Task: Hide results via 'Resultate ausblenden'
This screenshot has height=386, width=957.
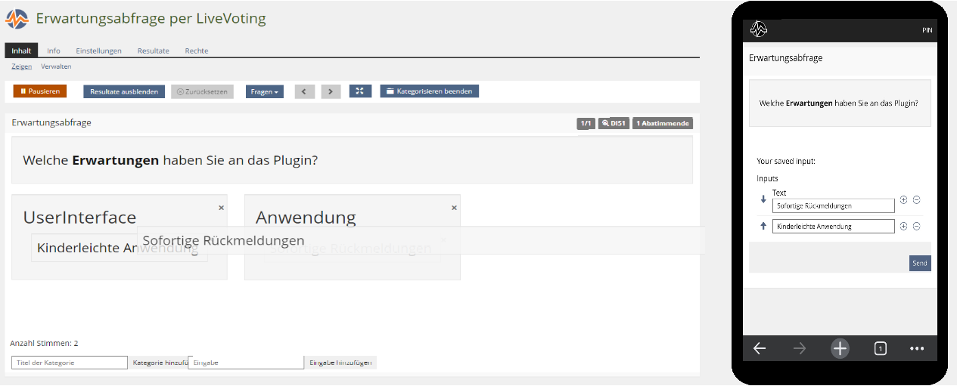Action: (124, 91)
